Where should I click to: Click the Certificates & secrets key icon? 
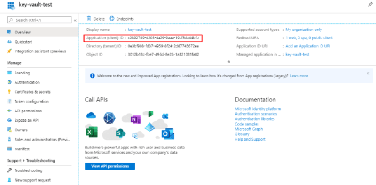click(9, 91)
